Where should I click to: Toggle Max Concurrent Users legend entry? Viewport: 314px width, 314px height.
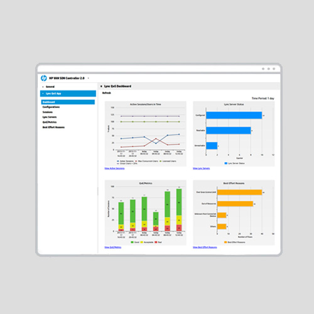tap(146, 161)
